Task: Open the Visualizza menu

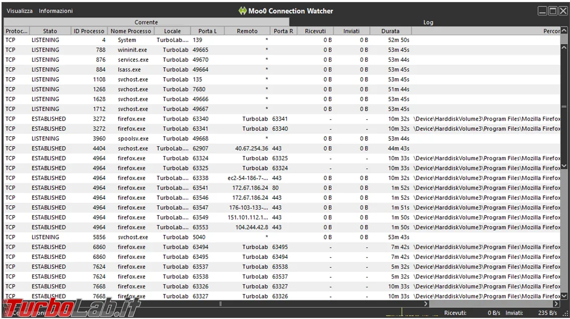Action: coord(20,11)
